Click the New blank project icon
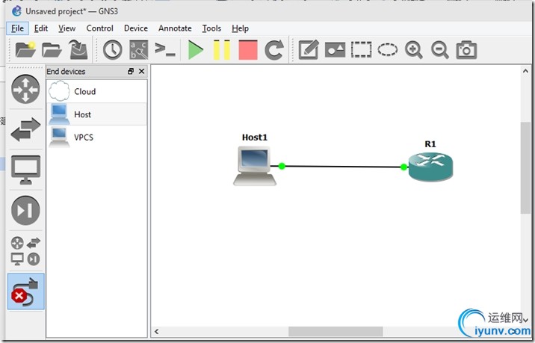 tap(25, 50)
